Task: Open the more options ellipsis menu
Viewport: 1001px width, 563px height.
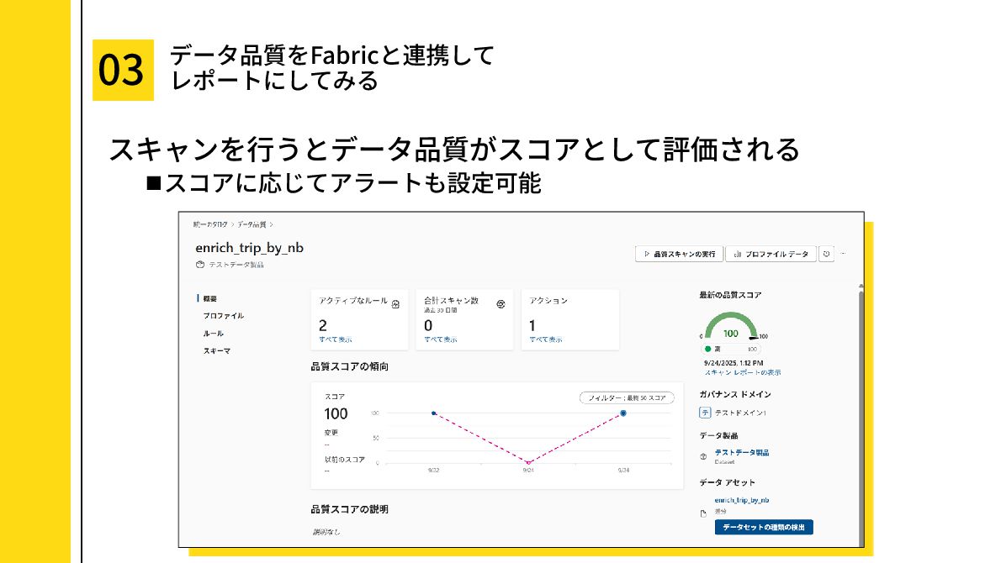Action: point(843,254)
